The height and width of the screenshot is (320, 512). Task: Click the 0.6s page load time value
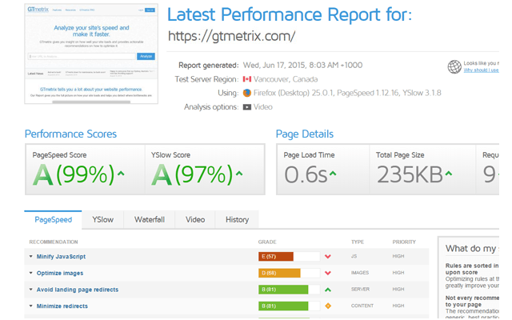tap(306, 174)
